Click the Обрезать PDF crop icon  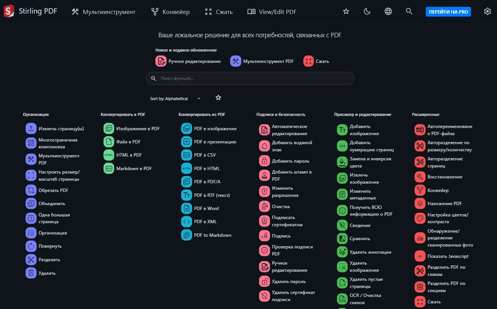(x=31, y=190)
